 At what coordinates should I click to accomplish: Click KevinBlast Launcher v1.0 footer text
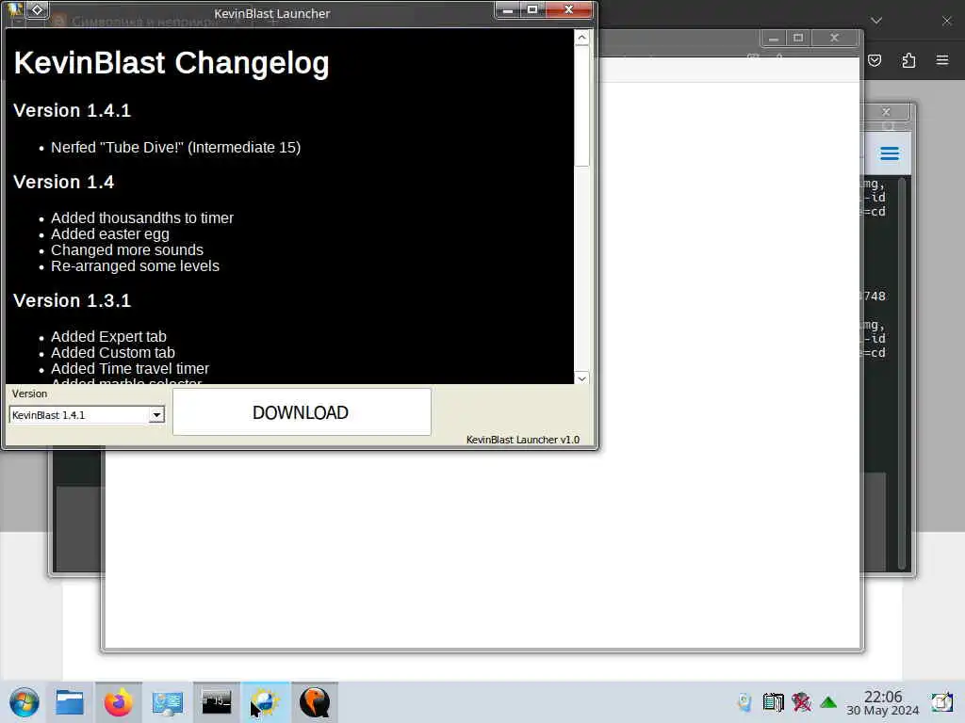pos(522,440)
